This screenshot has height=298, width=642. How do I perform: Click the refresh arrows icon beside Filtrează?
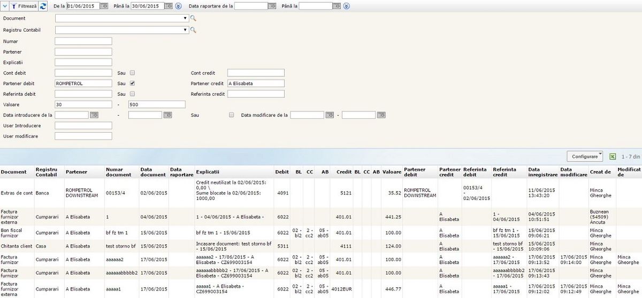click(x=43, y=6)
